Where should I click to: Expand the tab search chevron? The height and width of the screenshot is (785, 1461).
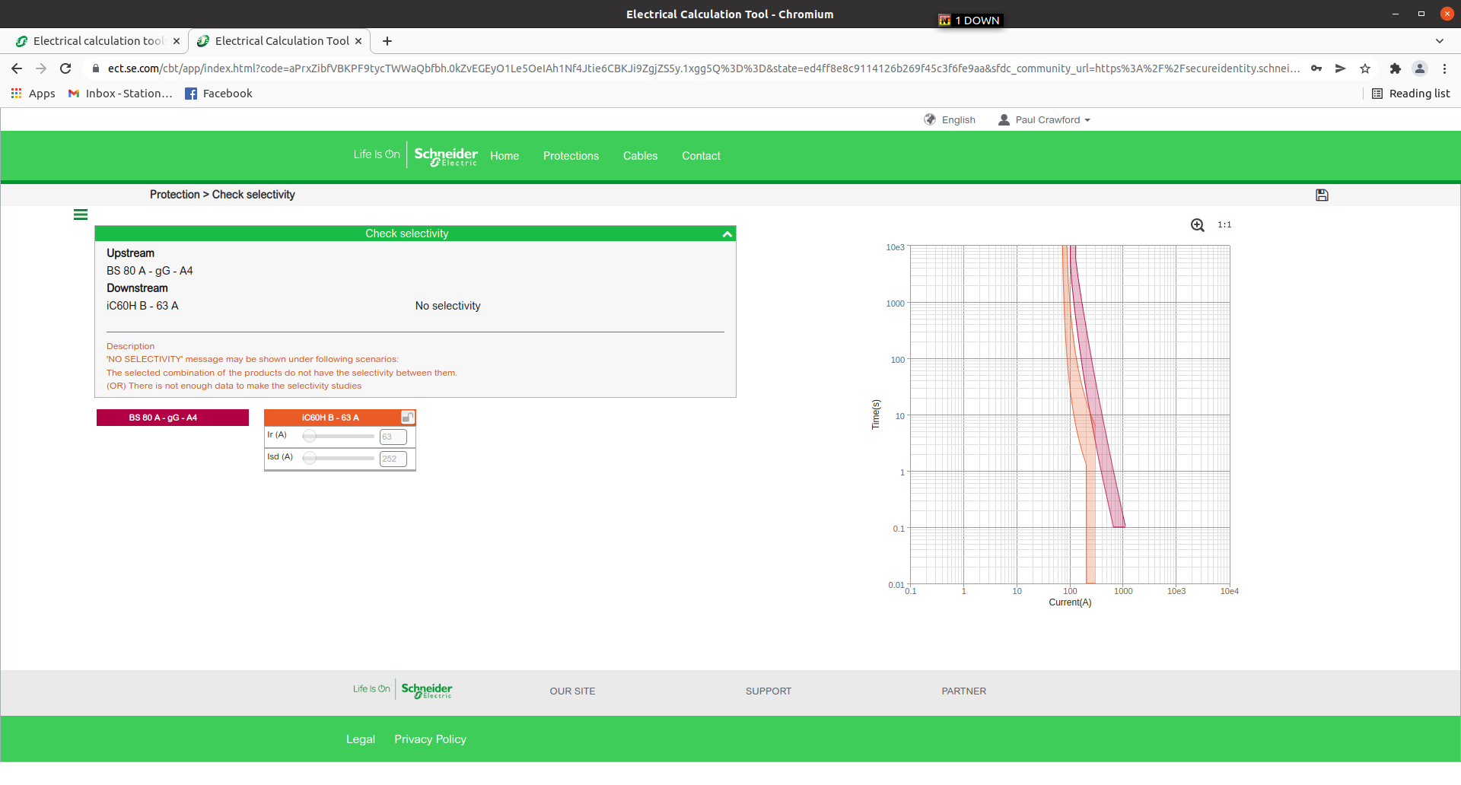tap(1440, 41)
